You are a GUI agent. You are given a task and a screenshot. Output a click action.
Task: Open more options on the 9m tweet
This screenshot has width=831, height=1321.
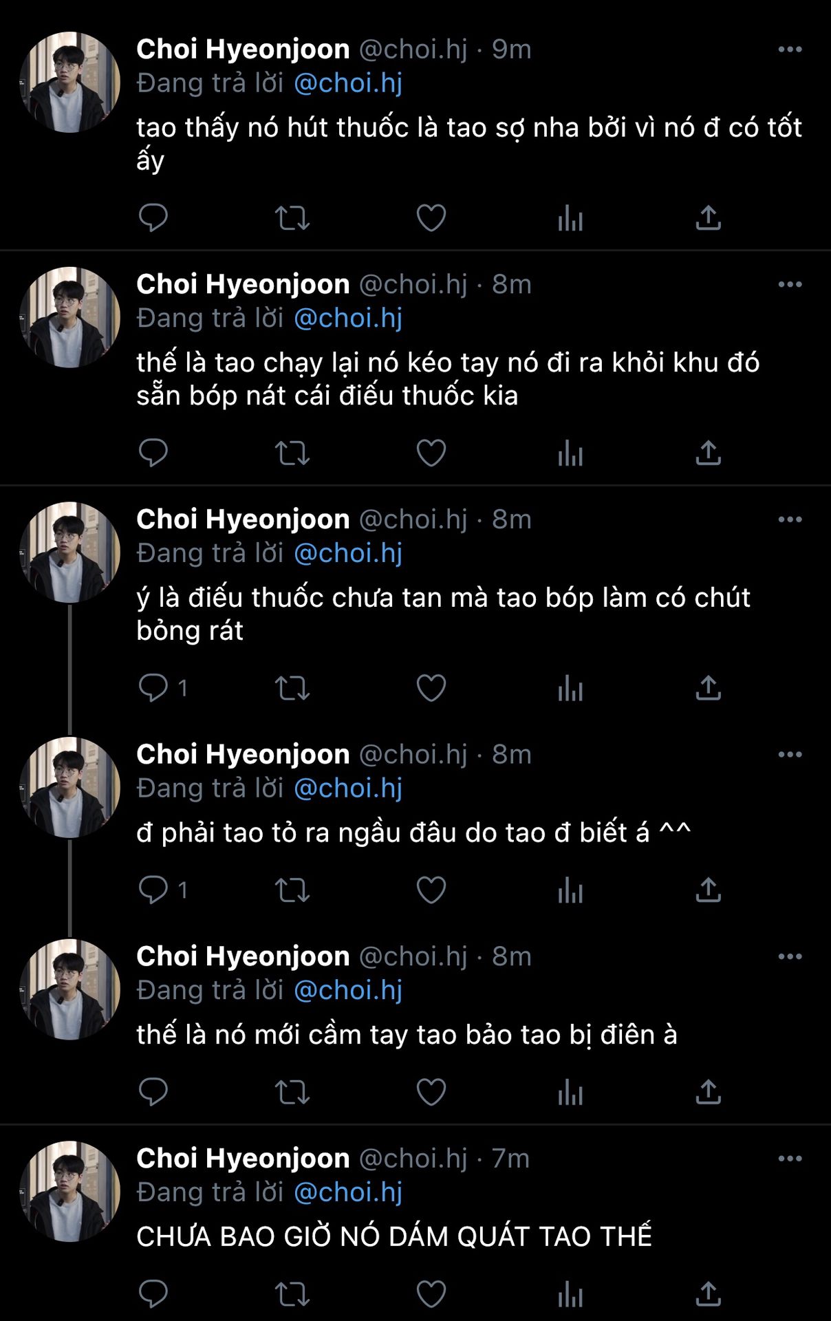pos(790,50)
